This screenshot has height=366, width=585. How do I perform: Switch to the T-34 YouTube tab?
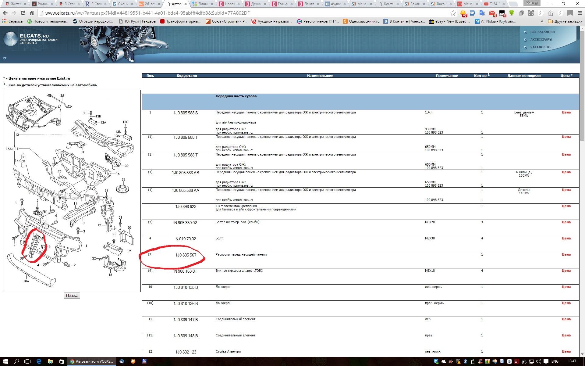494,4
